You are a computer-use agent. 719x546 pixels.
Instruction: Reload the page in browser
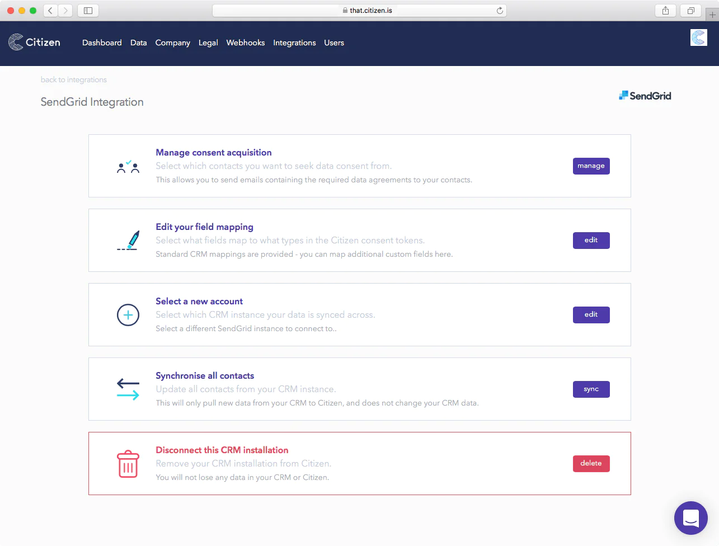pyautogui.click(x=500, y=11)
